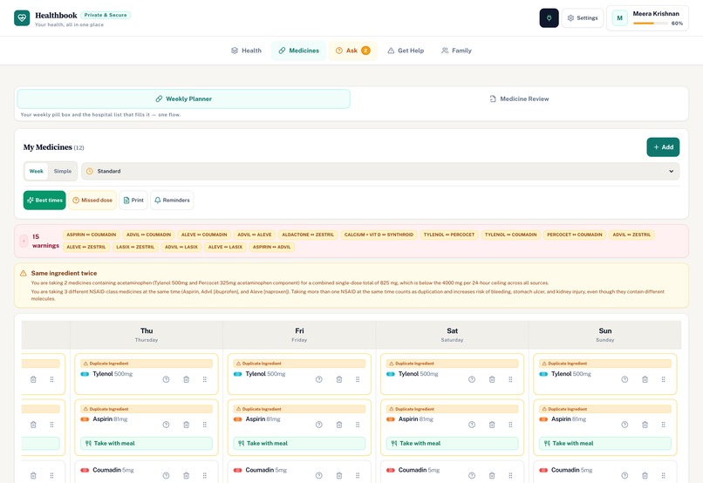
Task: Click the Tylenol ↔ Percocet warning tag
Action: coord(449,235)
